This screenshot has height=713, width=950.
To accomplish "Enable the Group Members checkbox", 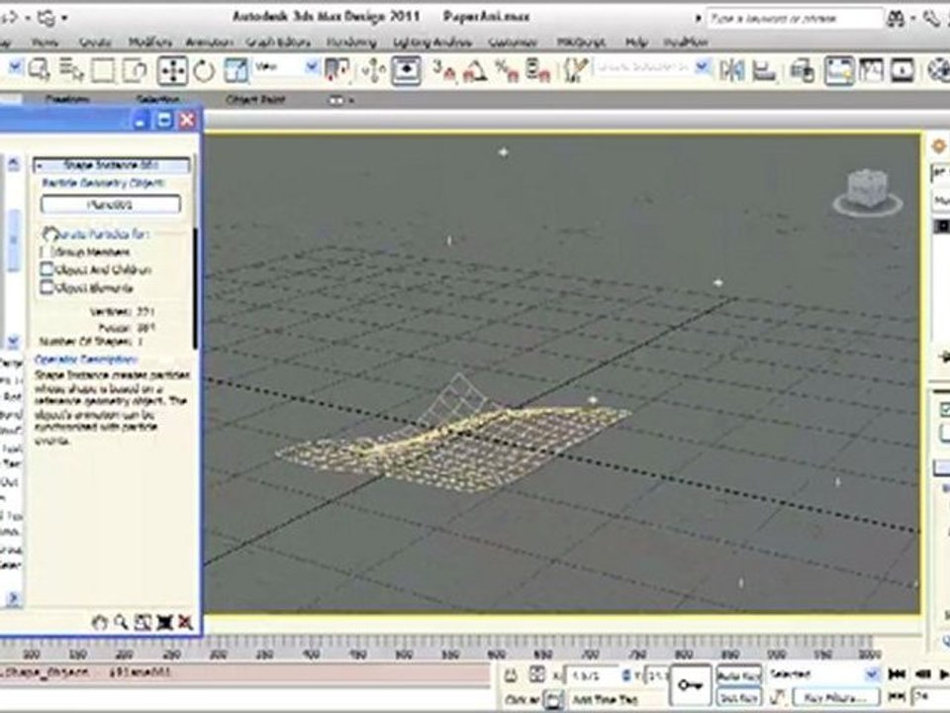I will point(47,252).
